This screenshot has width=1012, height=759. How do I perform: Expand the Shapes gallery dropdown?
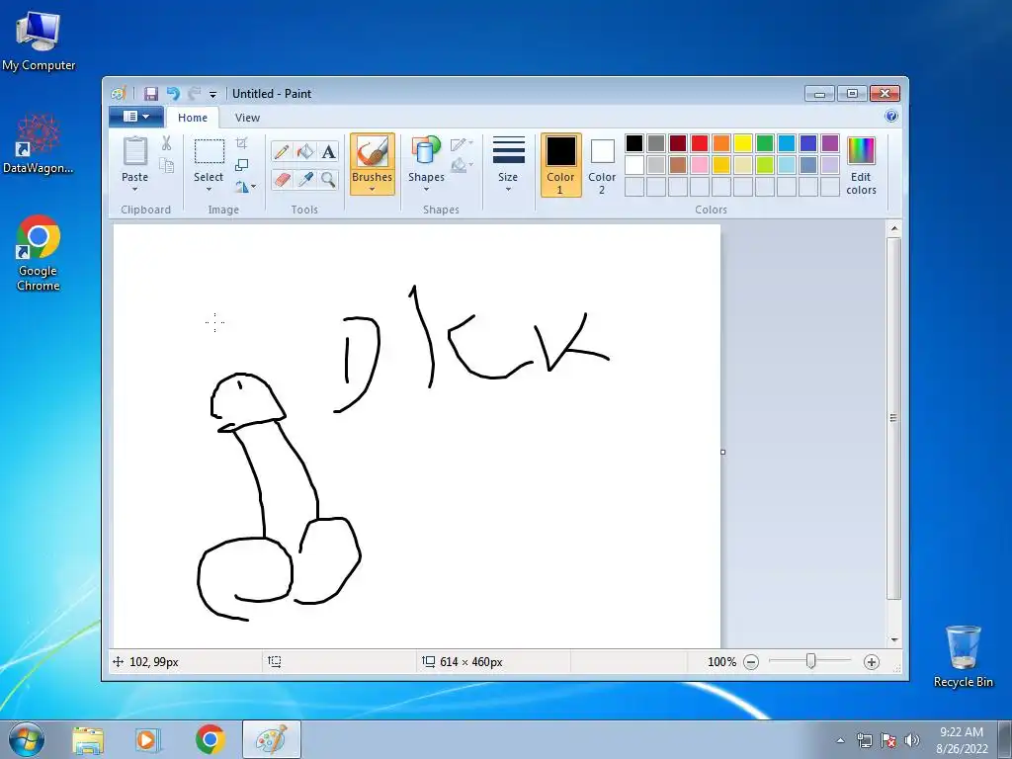pos(426,190)
